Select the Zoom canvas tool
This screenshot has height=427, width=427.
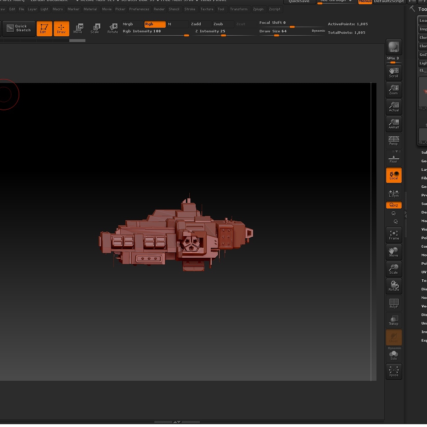click(x=394, y=90)
